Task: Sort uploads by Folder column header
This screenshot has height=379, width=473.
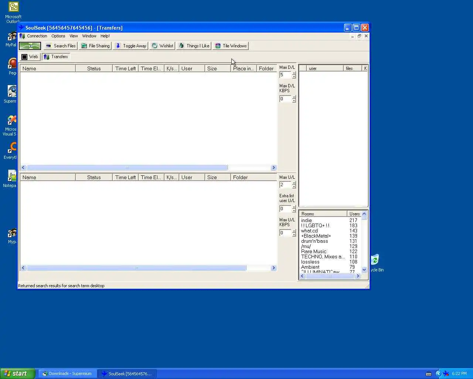Action: pos(253,177)
